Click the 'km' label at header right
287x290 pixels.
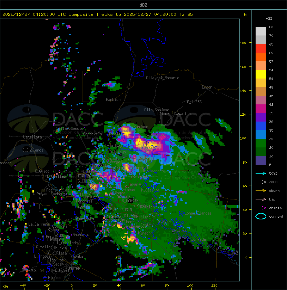pos(246,14)
